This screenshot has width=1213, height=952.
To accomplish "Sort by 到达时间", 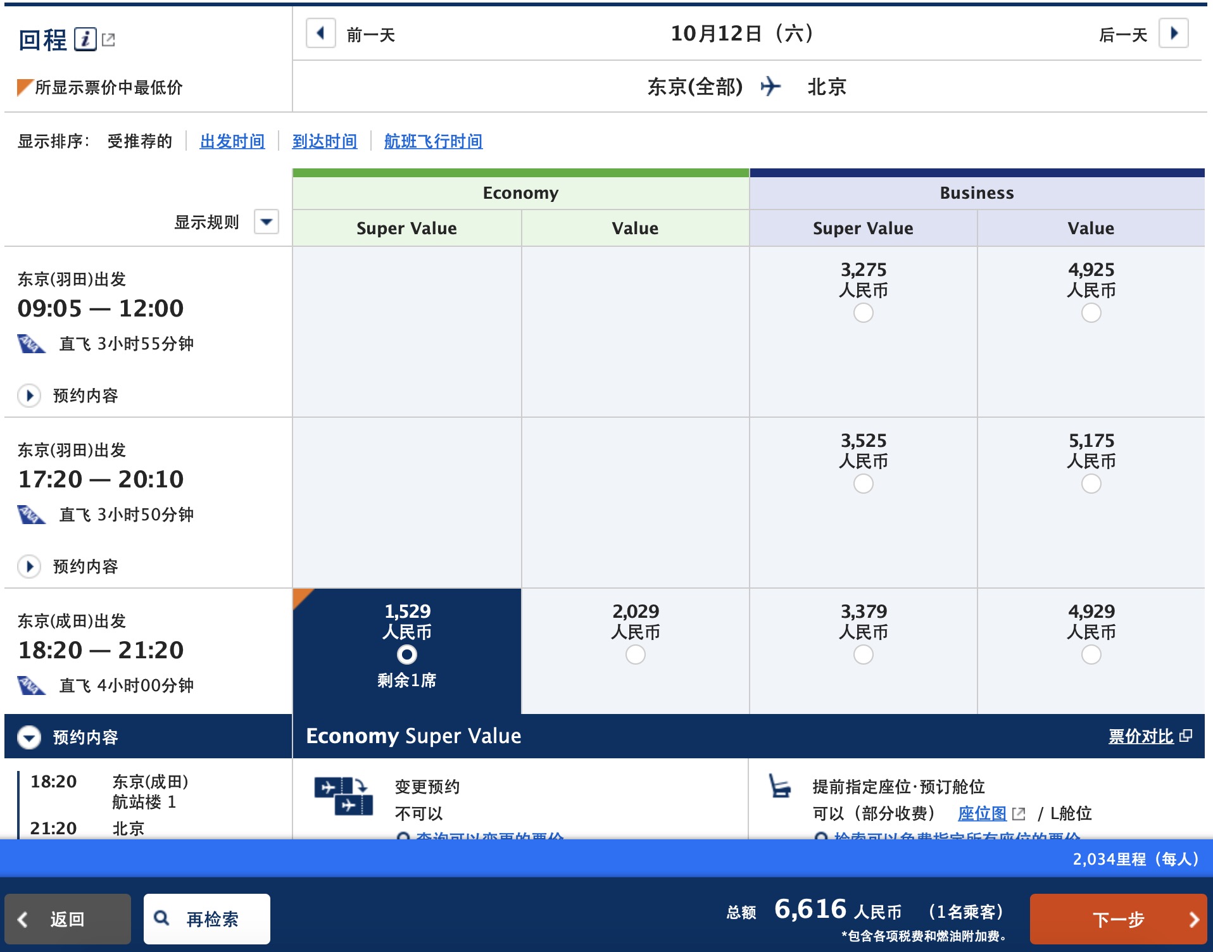I will tap(324, 141).
